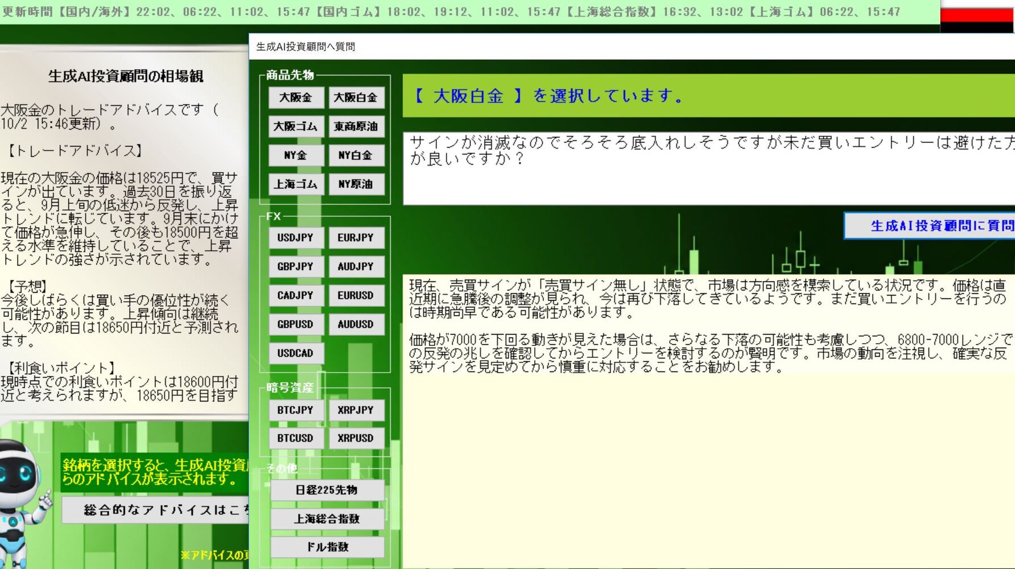
Task: Open 日経225先物 advice
Action: (x=327, y=490)
